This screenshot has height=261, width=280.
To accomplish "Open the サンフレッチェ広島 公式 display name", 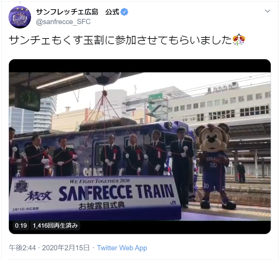I will 78,12.
